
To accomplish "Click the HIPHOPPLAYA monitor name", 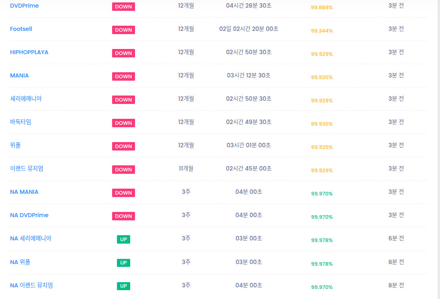I will [29, 52].
